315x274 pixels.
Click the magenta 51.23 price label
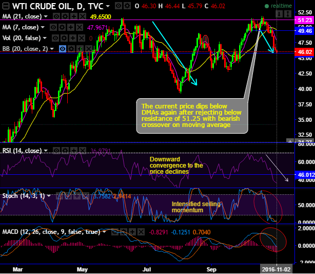(x=305, y=20)
